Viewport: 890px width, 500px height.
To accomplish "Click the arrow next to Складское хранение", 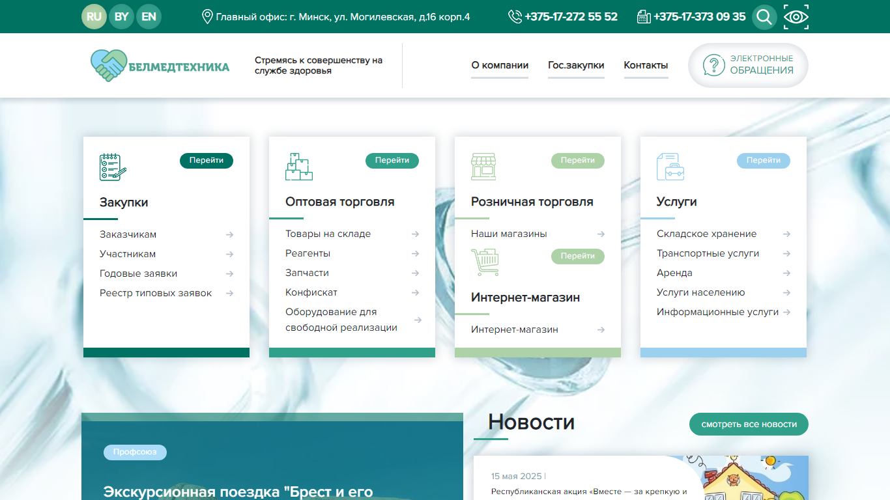I will coord(787,234).
